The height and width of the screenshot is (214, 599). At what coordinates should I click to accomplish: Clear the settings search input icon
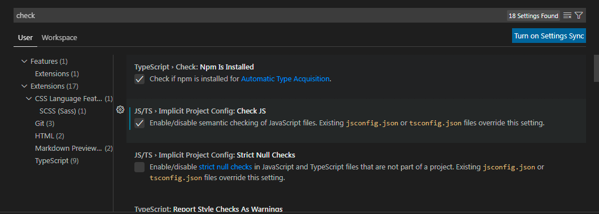pyautogui.click(x=567, y=16)
